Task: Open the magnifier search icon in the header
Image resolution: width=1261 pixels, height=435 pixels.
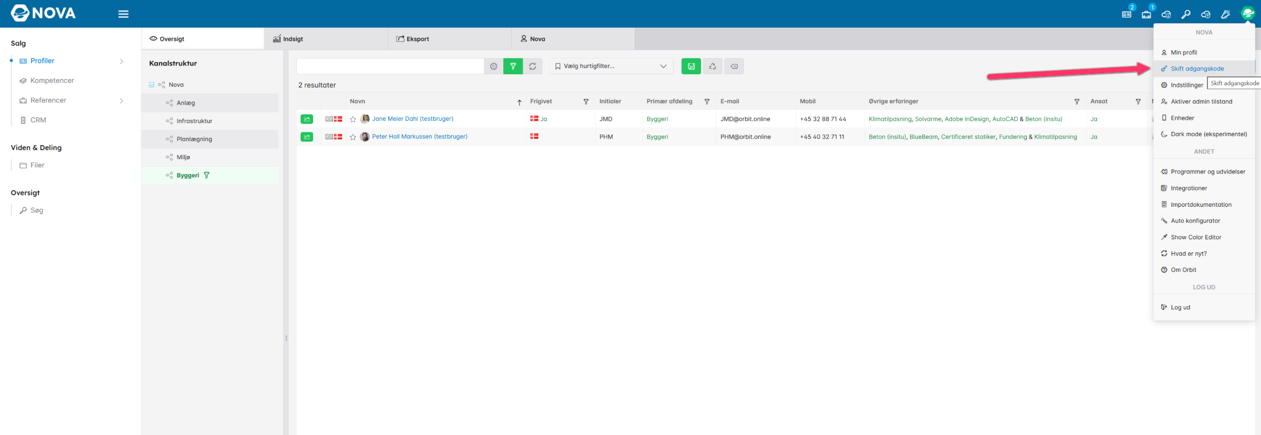Action: tap(1186, 14)
